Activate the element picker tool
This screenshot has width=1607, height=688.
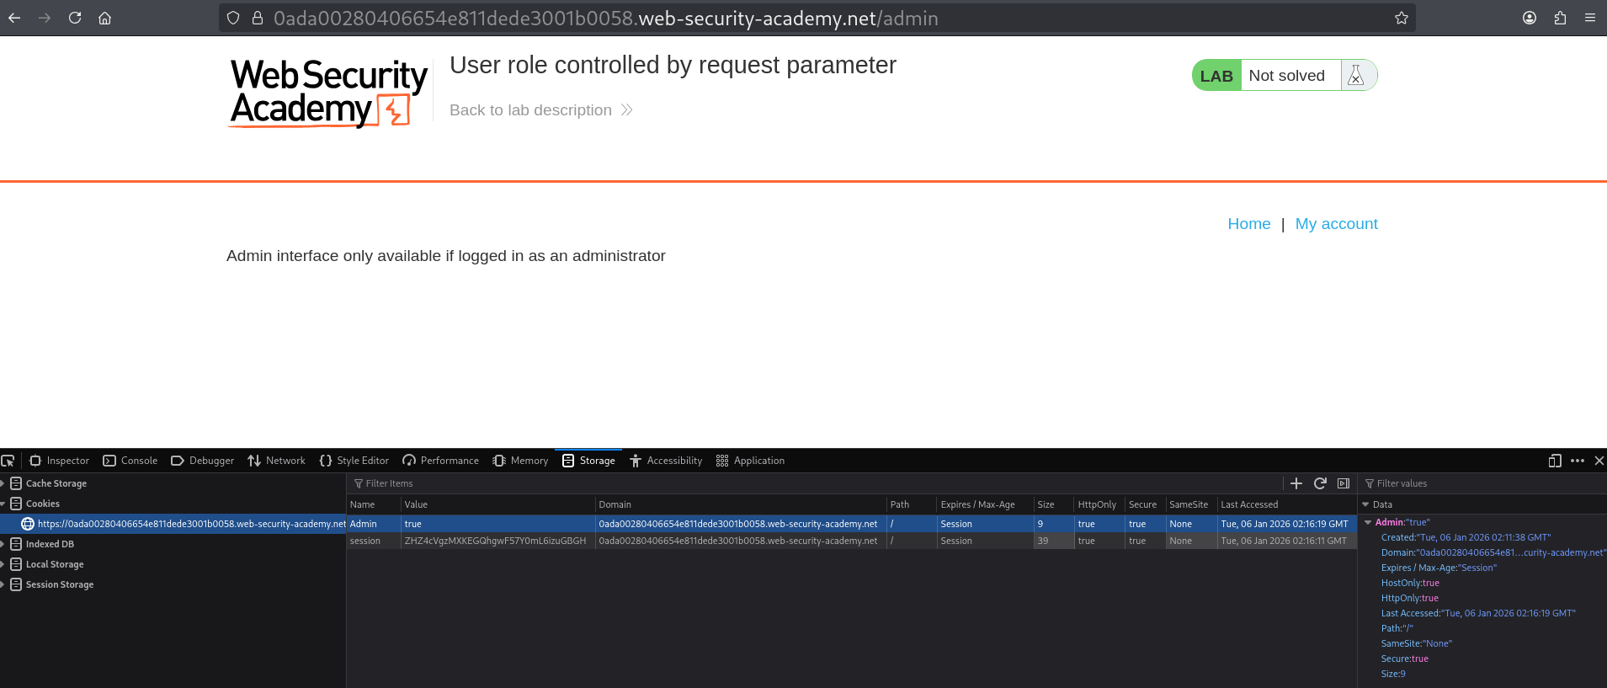8,461
